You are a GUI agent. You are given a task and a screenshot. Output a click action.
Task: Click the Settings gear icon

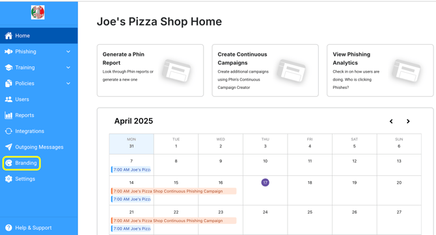coord(8,179)
